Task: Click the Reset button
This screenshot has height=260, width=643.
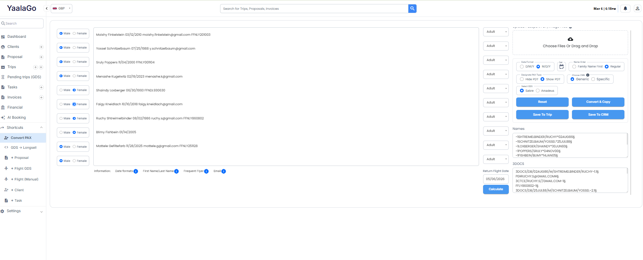Action: coord(542,102)
